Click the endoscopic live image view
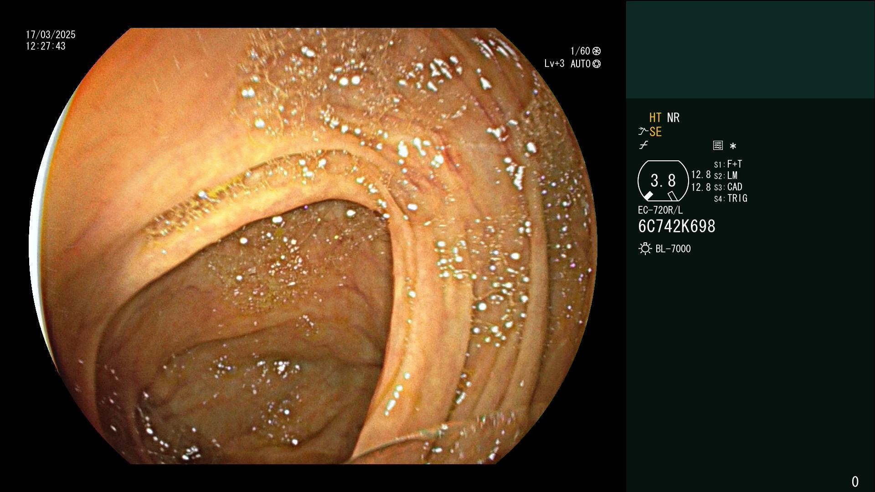Image resolution: width=875 pixels, height=492 pixels. [x=313, y=246]
